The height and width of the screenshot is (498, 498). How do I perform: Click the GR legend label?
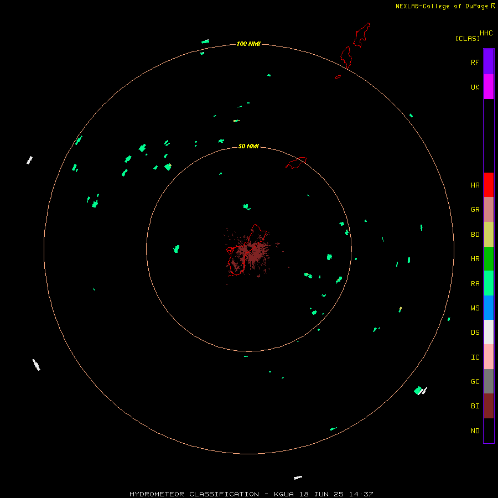click(475, 210)
